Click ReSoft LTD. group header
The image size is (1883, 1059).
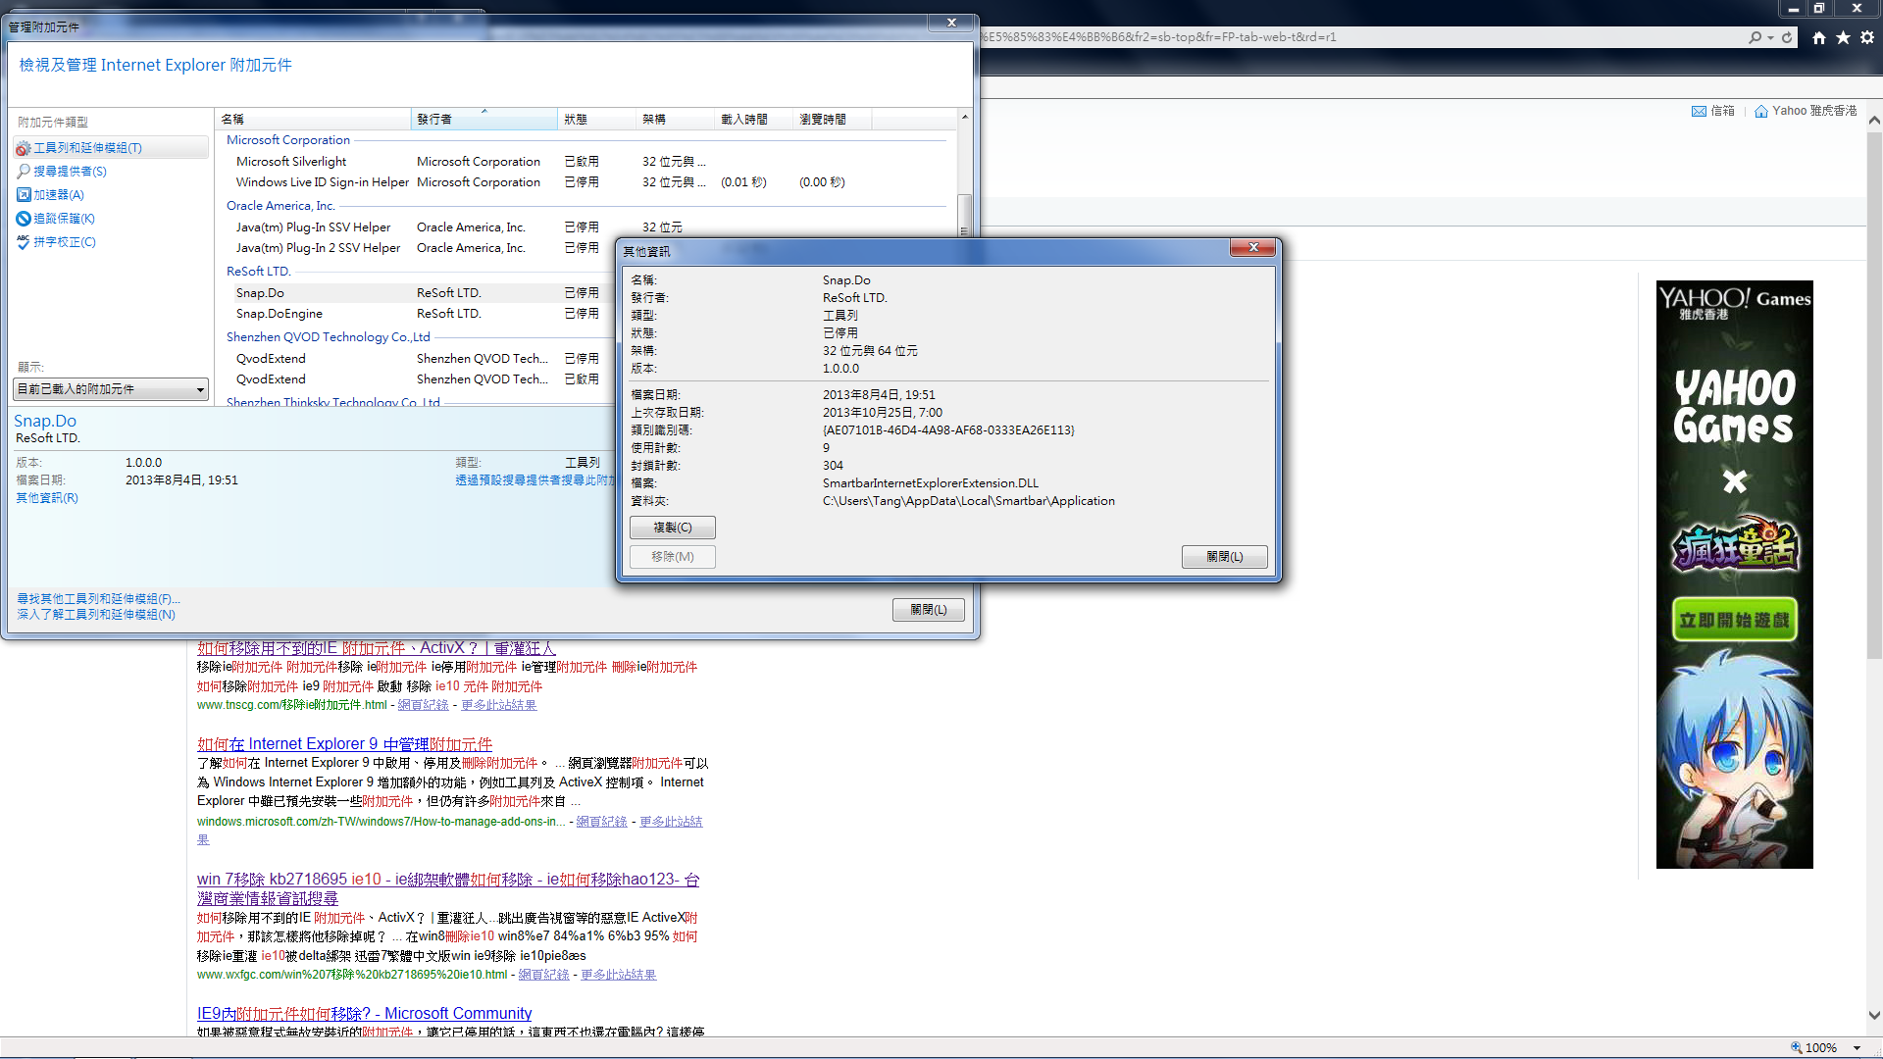pyautogui.click(x=259, y=272)
